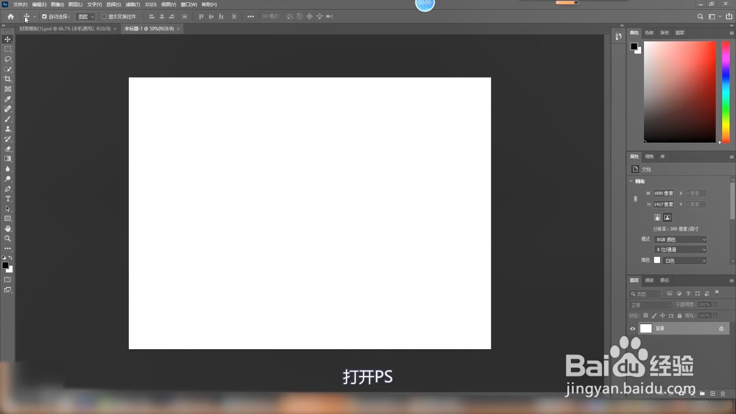
Task: Toggle lock transparent pixels icon
Action: pyautogui.click(x=645, y=316)
